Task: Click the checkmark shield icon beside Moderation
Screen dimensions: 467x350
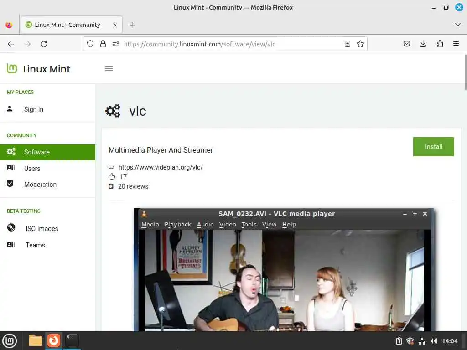Action: (x=10, y=184)
